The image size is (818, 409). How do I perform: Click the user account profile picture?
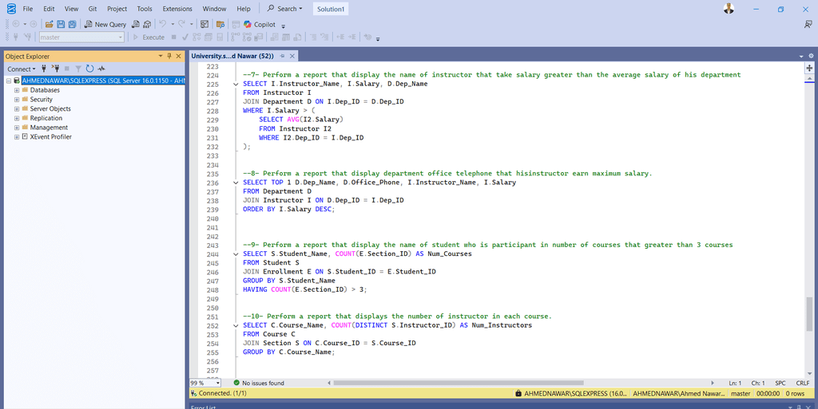coord(729,9)
